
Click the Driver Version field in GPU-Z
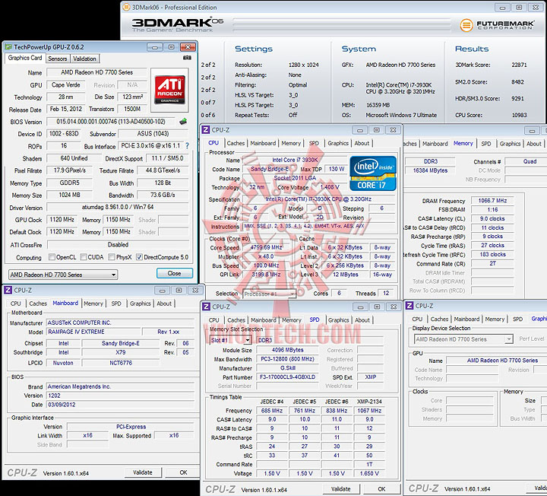click(118, 207)
